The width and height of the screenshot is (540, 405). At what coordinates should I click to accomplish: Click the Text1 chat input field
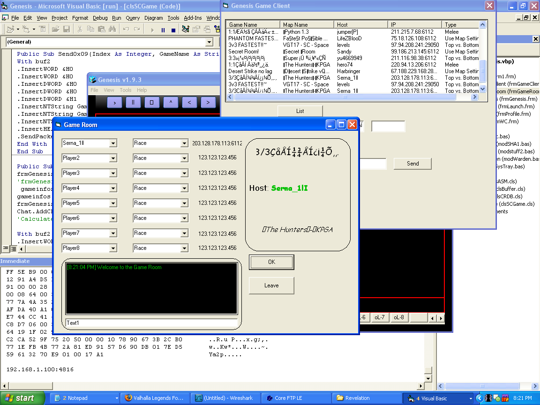tap(151, 323)
